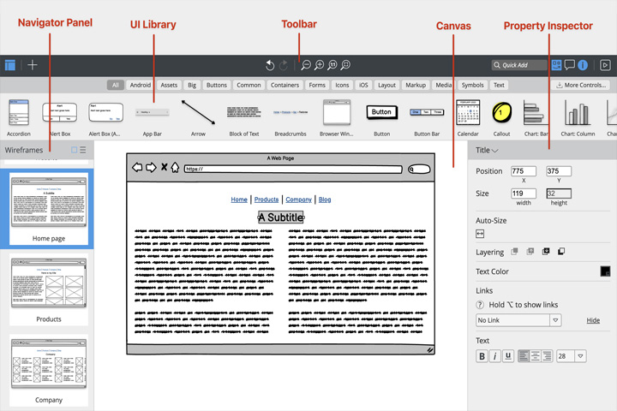Click the Redo arrow
The height and width of the screenshot is (411, 617).
coord(284,65)
